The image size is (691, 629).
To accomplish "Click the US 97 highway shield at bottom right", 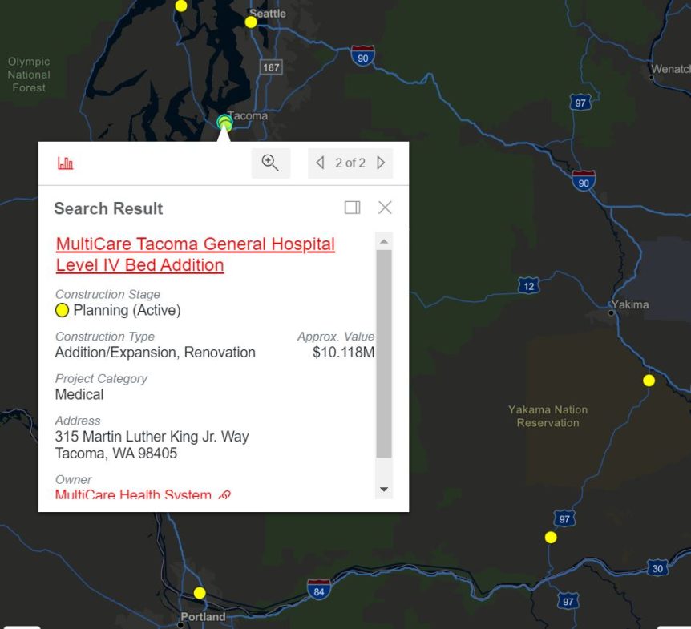I will pyautogui.click(x=568, y=601).
